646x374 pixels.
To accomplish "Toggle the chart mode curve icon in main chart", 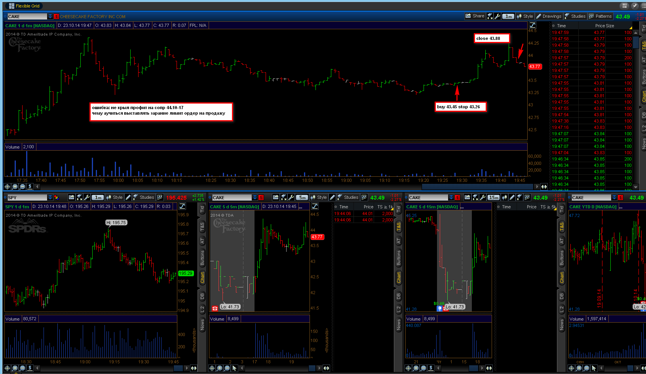I will [x=533, y=25].
